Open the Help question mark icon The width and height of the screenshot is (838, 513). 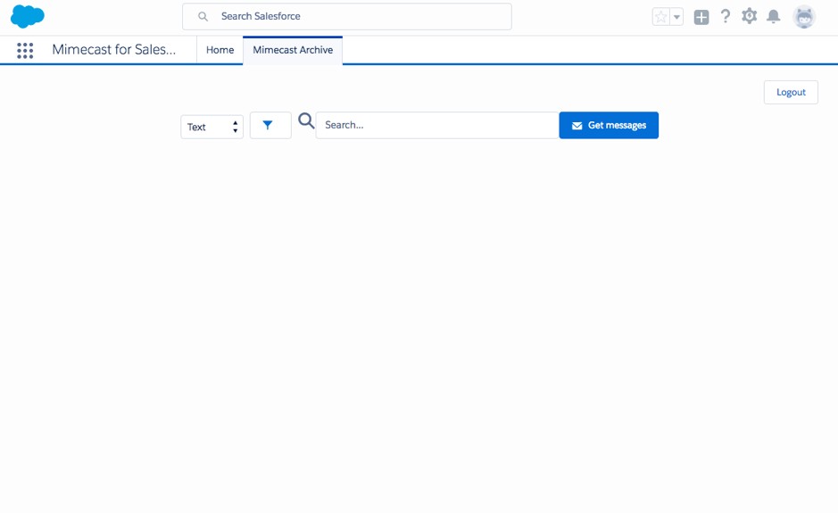click(726, 17)
